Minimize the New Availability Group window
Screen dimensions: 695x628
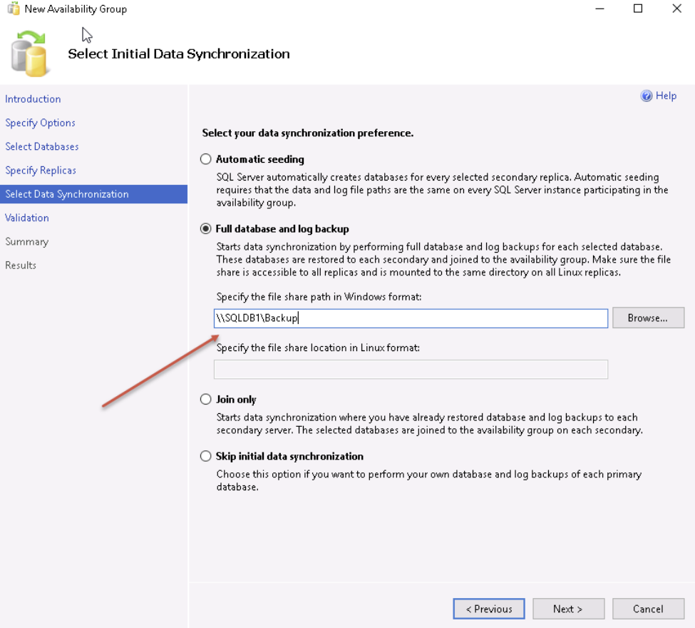point(599,9)
